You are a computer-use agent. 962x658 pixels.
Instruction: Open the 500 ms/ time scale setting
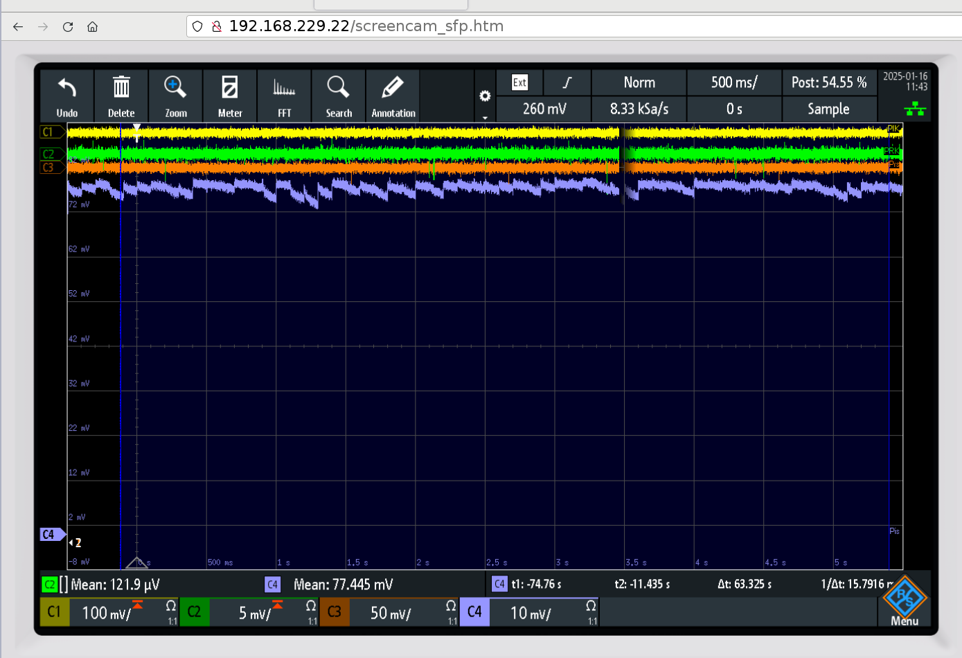[733, 82]
